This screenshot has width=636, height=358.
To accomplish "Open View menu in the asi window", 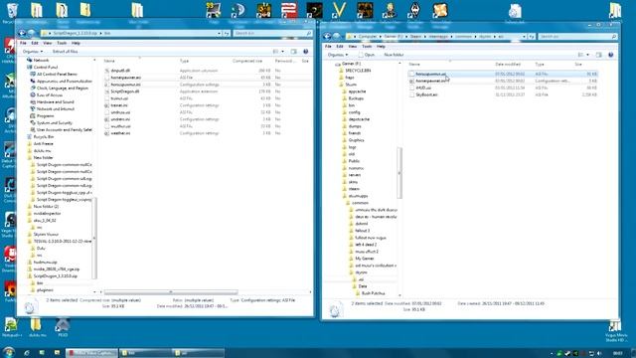I will click(x=353, y=47).
